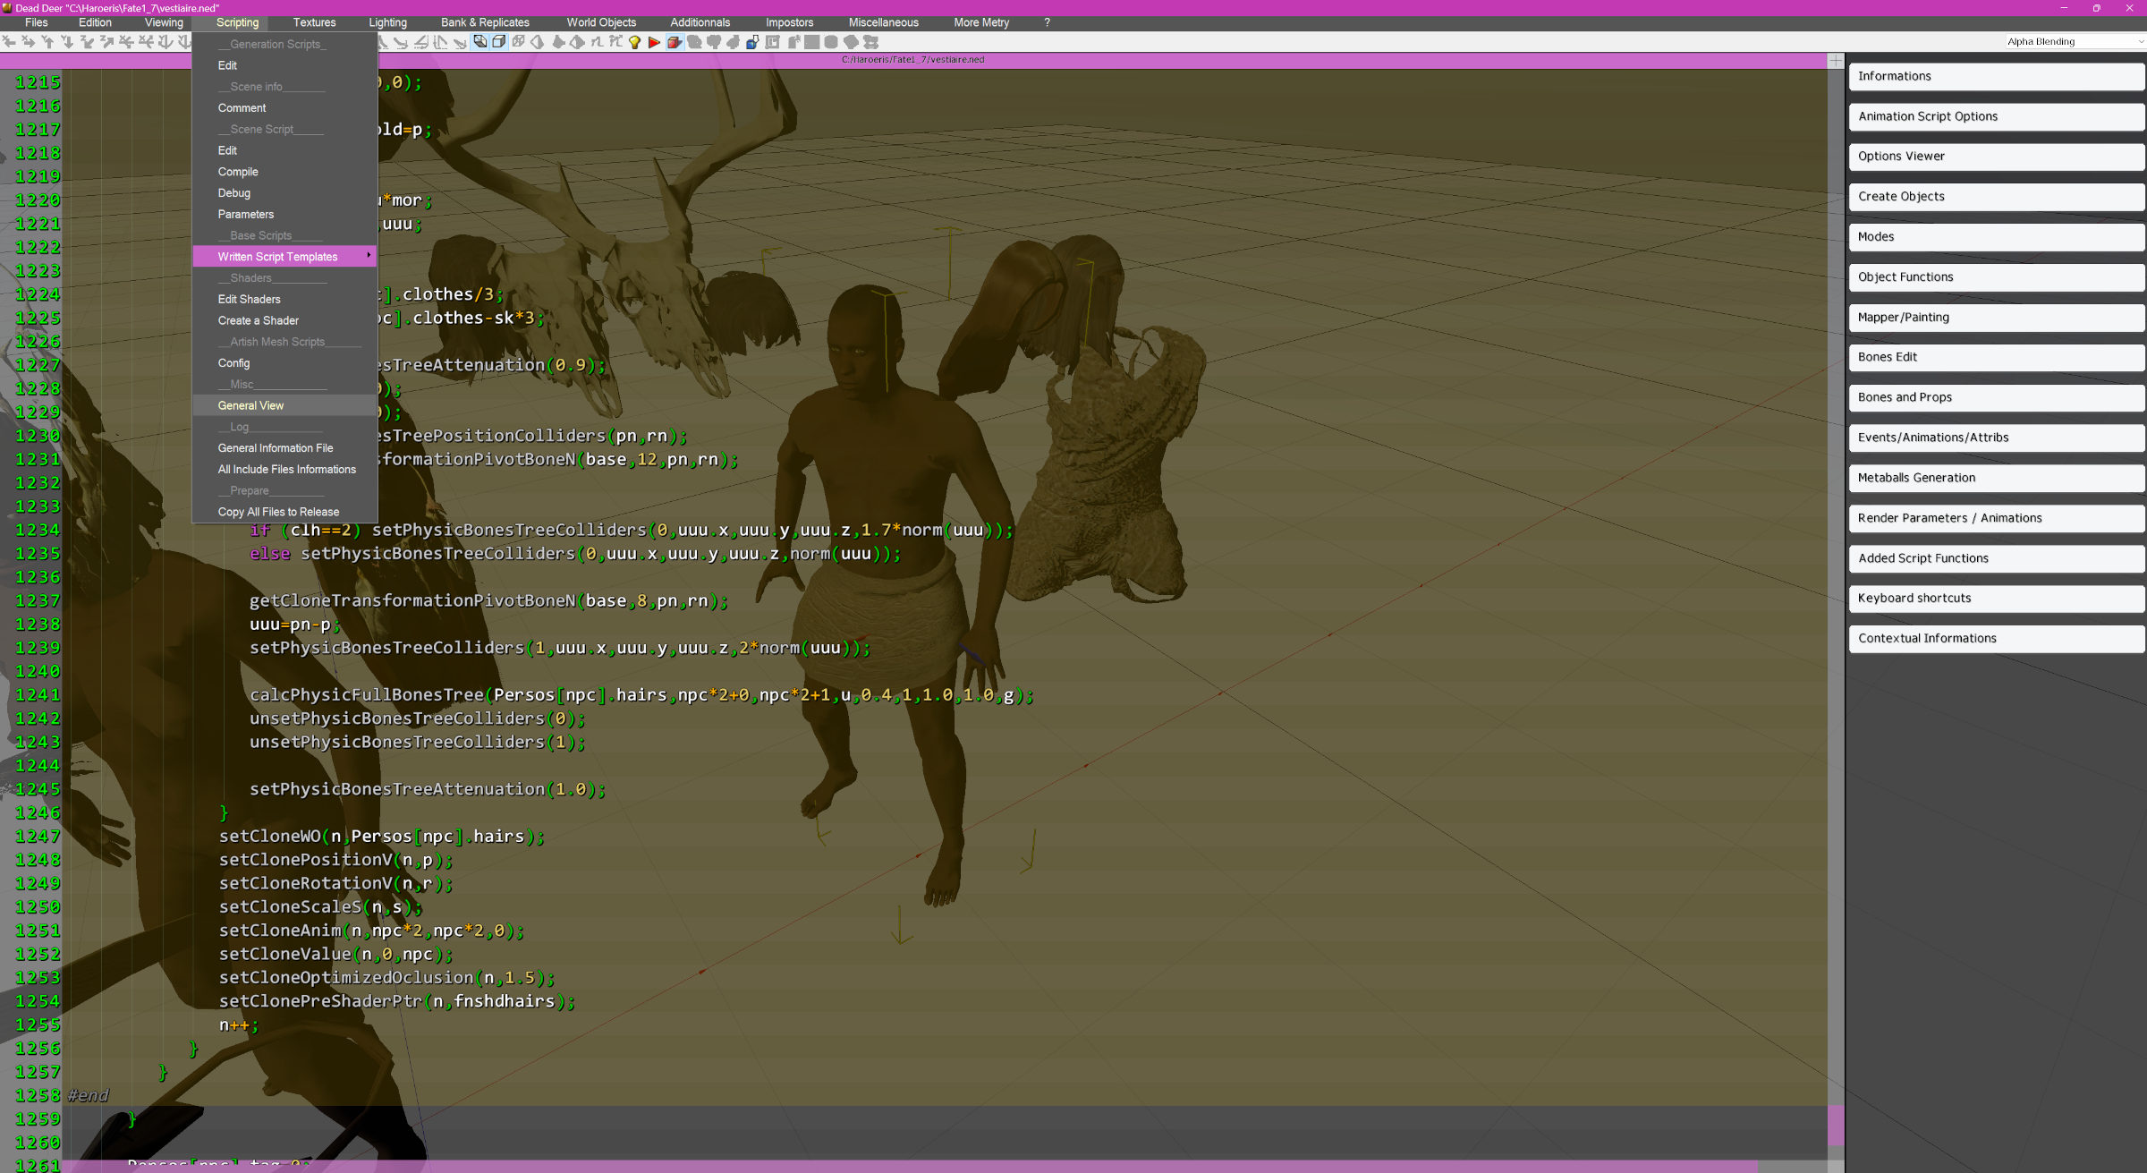Open the Viewing menu
The width and height of the screenshot is (2147, 1173).
[164, 22]
